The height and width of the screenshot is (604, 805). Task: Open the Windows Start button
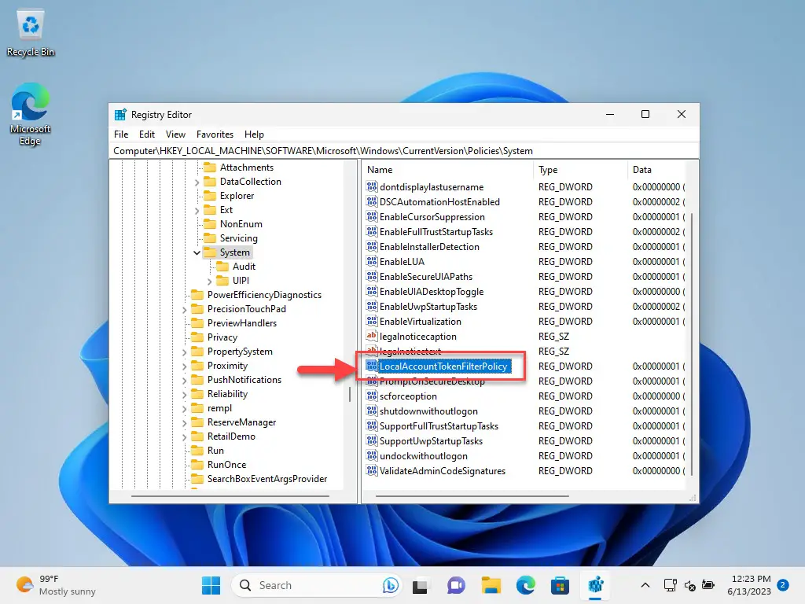pos(211,585)
